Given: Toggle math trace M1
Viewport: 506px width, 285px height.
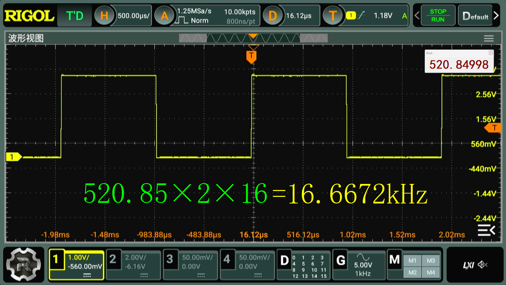Looking at the screenshot, I should point(412,261).
